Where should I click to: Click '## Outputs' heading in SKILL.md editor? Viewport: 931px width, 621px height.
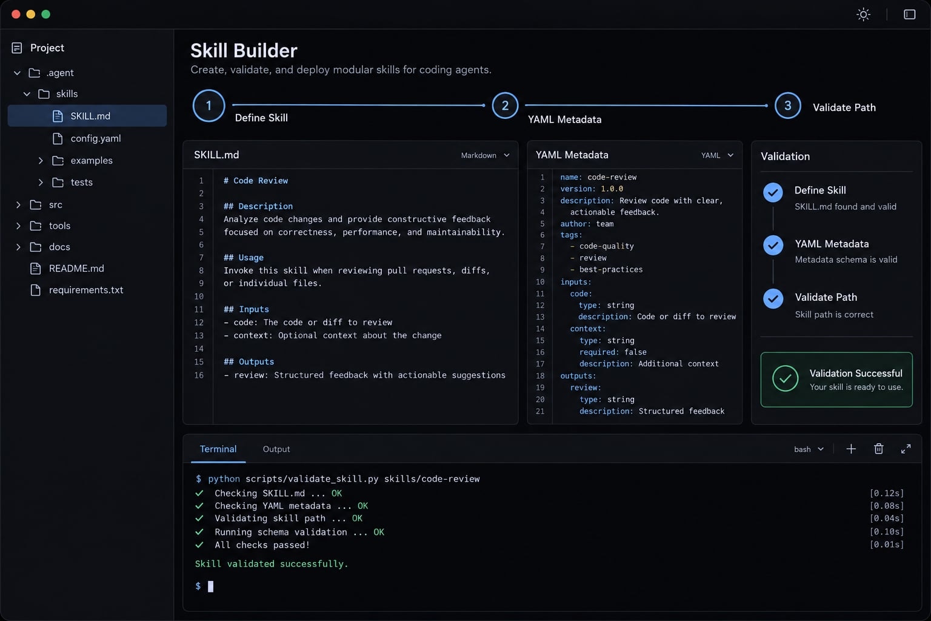(x=249, y=362)
